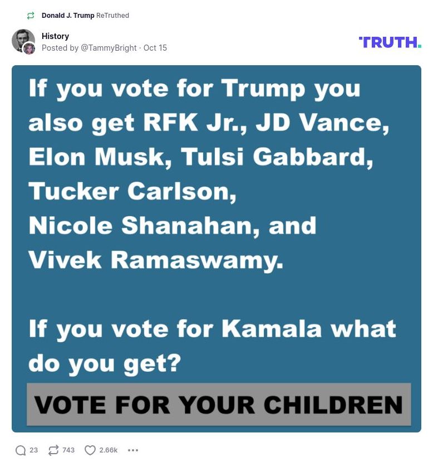This screenshot has height=467, width=433.
Task: Click the ReTruthed label next to Trump's name
Action: point(112,16)
